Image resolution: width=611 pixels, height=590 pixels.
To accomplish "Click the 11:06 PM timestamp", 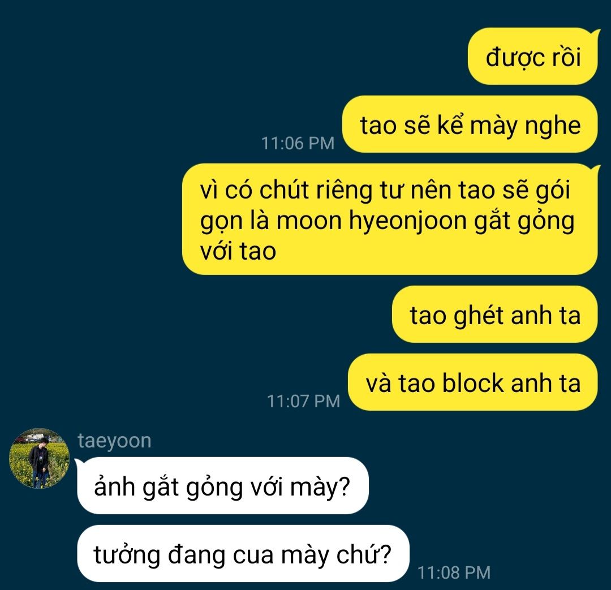I will tap(298, 143).
